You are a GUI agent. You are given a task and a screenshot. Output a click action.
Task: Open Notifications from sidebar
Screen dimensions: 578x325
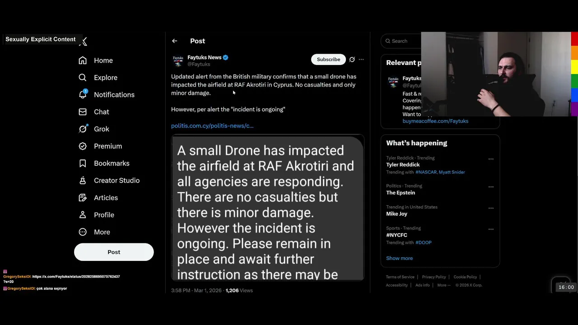pyautogui.click(x=114, y=95)
